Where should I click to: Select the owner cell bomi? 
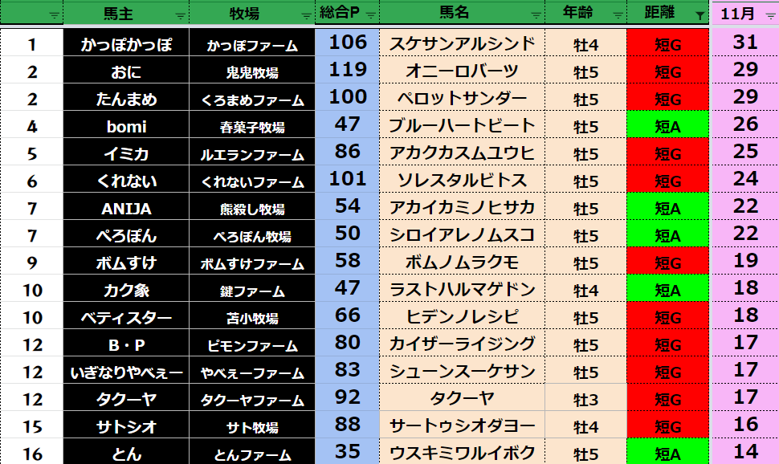click(x=126, y=126)
